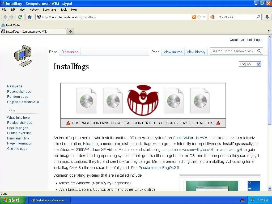
Task: Bookmark this page with the star icon
Action: pos(199,17)
